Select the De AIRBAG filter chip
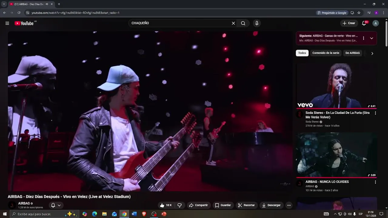The image size is (388, 218). coord(353,53)
